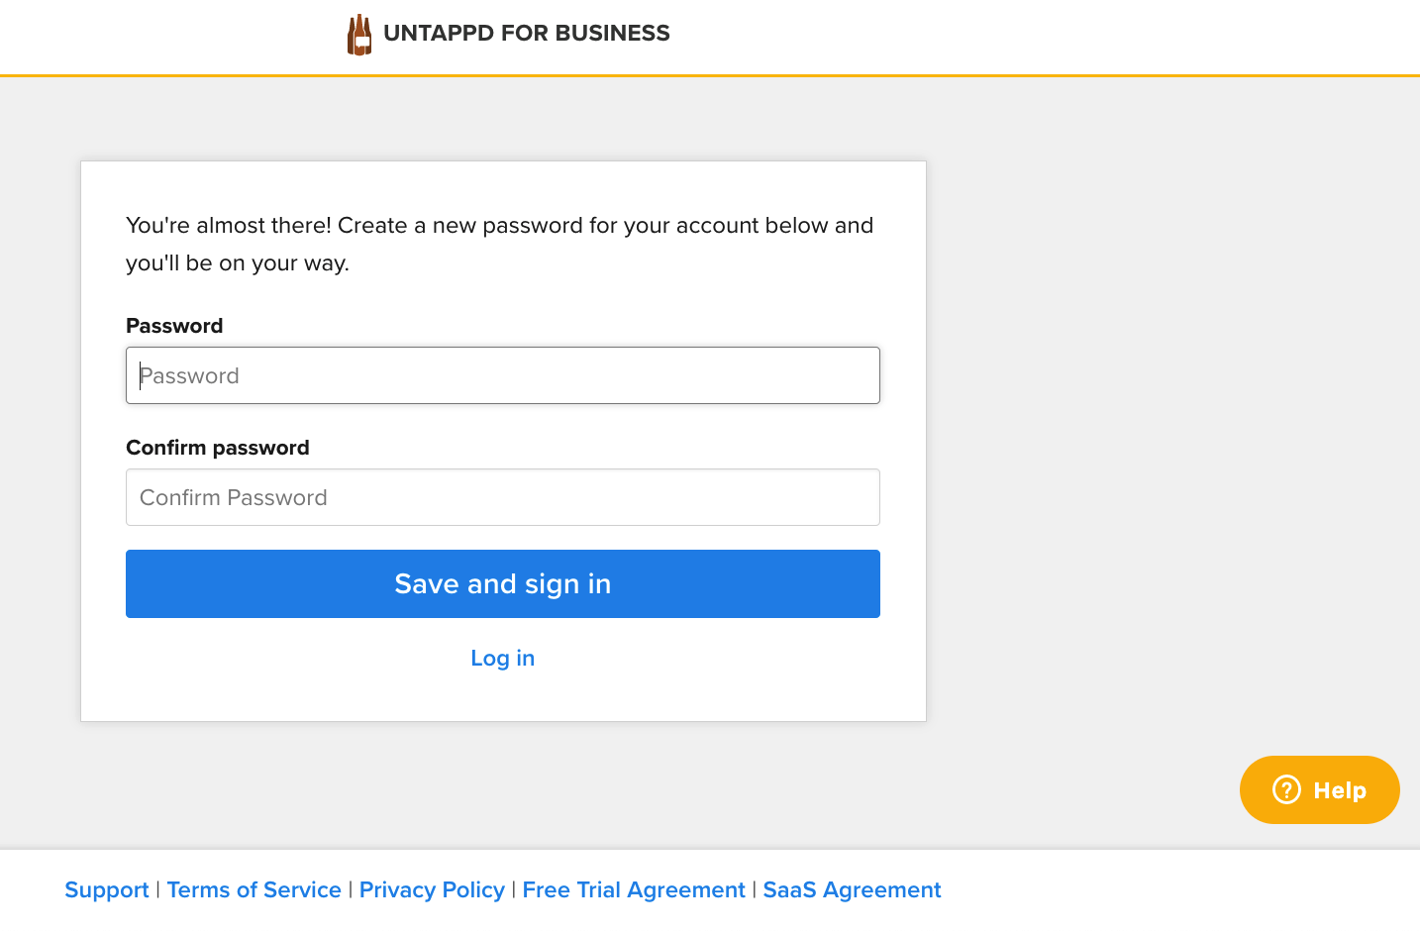Image resolution: width=1420 pixels, height=933 pixels.
Task: Open the Untappd for Business header title
Action: 526,34
